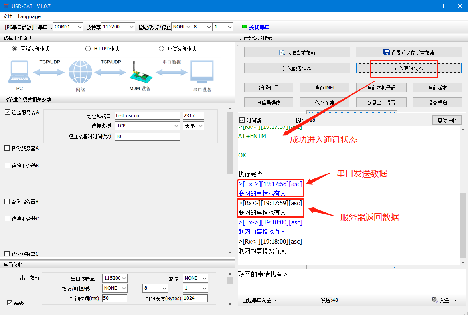Open the 流控 NONE dropdown
The width and height of the screenshot is (468, 315).
click(x=195, y=278)
